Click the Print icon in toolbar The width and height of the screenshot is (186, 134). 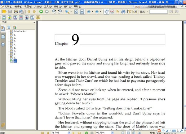tap(16, 11)
